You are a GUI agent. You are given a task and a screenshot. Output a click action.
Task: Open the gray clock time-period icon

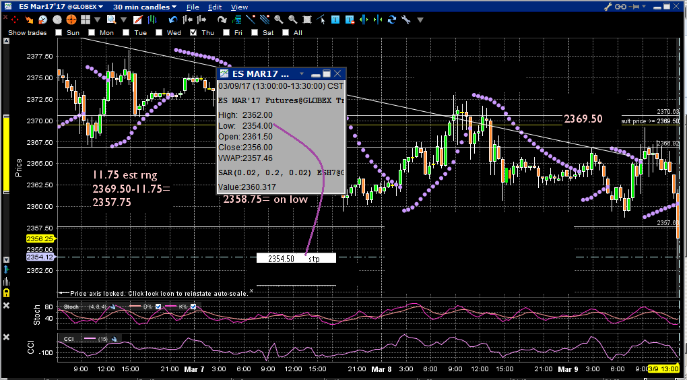click(x=57, y=20)
